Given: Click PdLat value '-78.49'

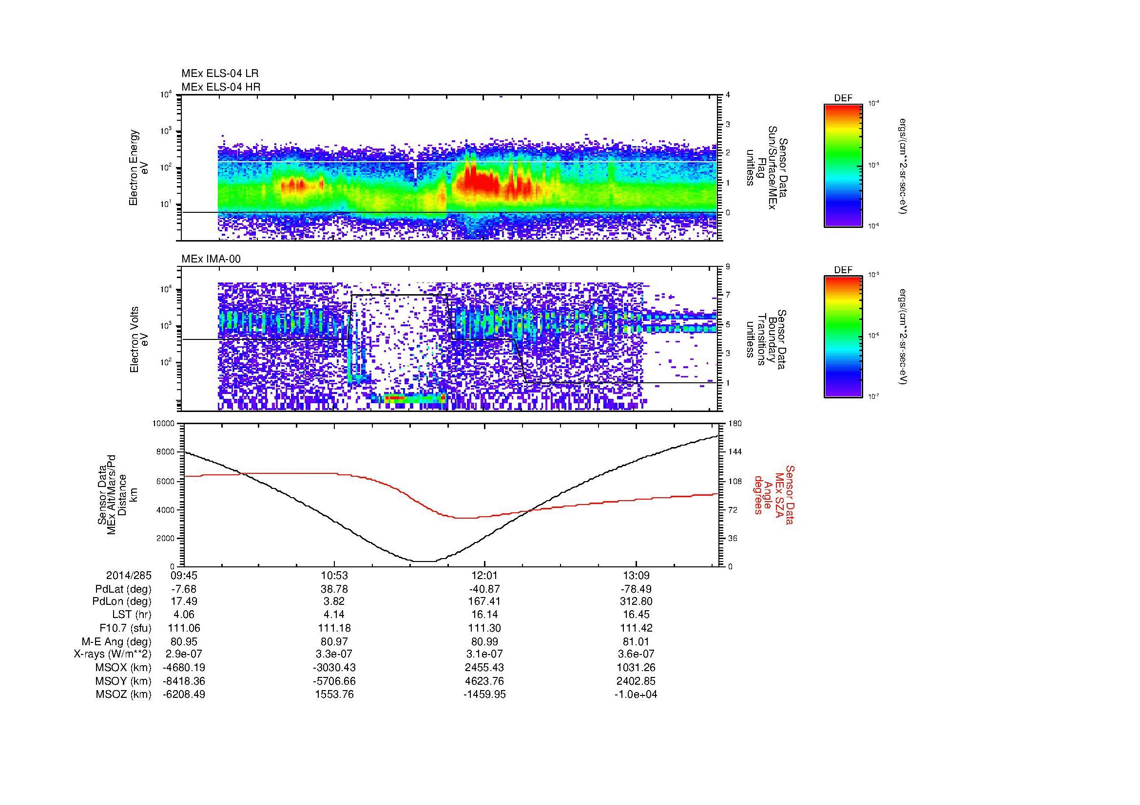Looking at the screenshot, I should point(636,589).
